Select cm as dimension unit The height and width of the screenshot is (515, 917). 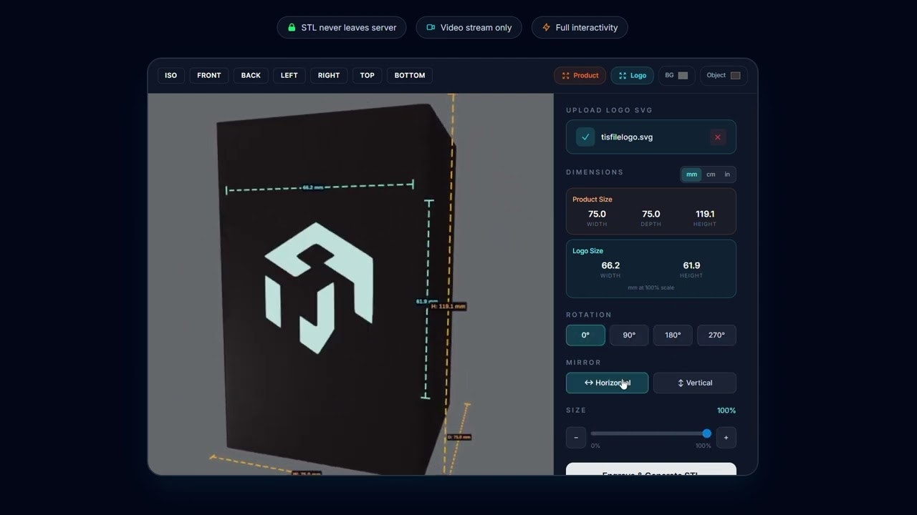click(x=711, y=175)
